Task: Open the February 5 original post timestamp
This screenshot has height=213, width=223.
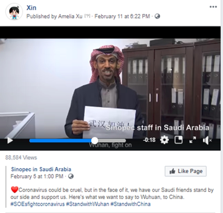Action: pyautogui.click(x=37, y=177)
